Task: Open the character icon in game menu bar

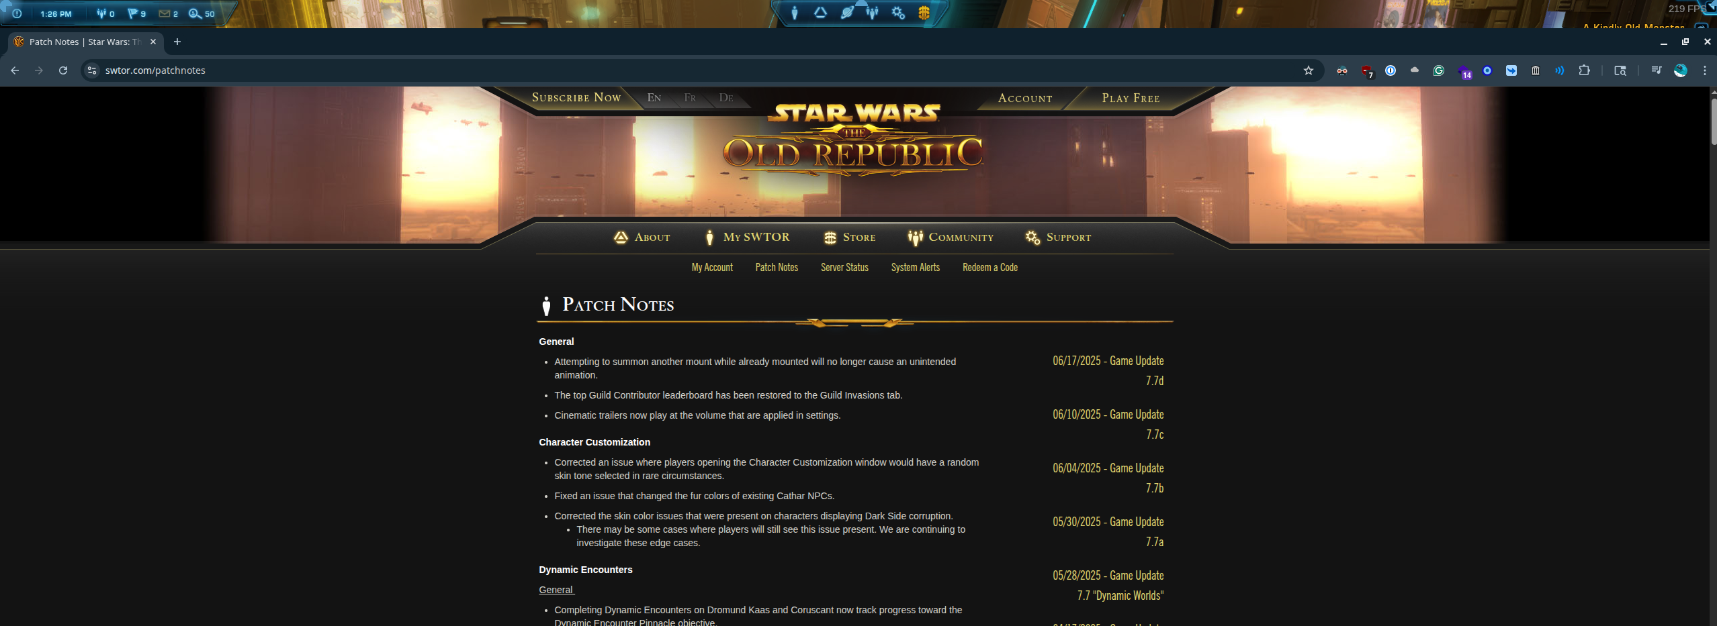Action: pyautogui.click(x=795, y=13)
